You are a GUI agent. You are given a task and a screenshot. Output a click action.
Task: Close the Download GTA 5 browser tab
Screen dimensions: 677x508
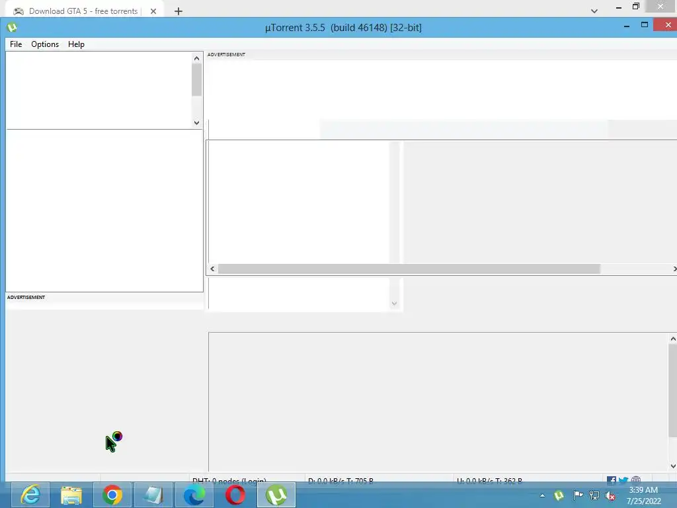[x=153, y=11]
